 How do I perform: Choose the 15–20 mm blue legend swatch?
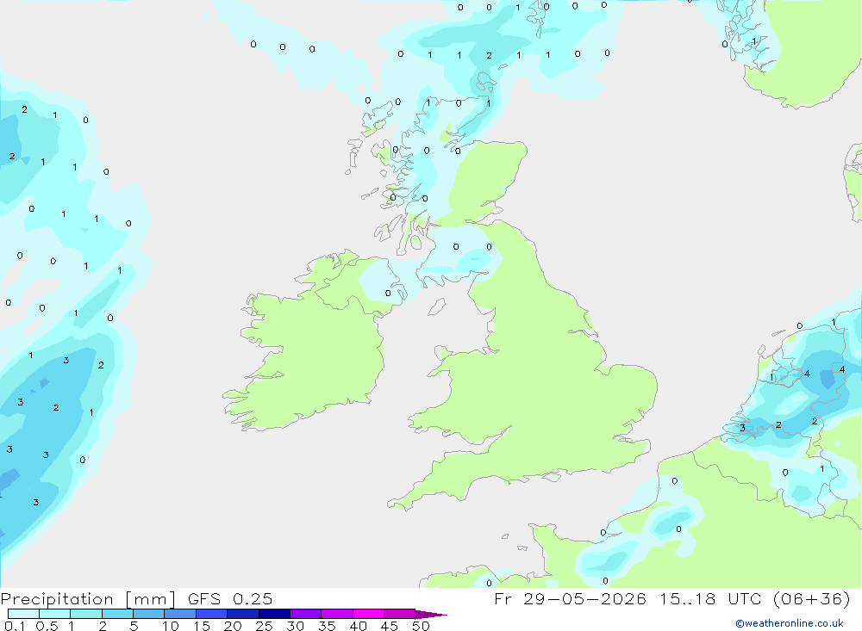coord(211,614)
